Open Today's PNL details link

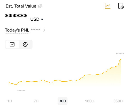(17, 30)
